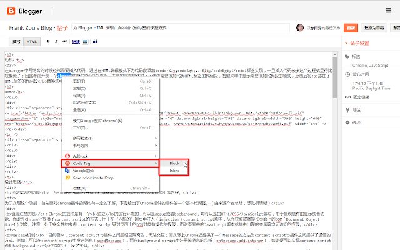Image resolution: width=400 pixels, height=250 pixels.
Task: Click the orange 更新 update button
Action: click(351, 27)
